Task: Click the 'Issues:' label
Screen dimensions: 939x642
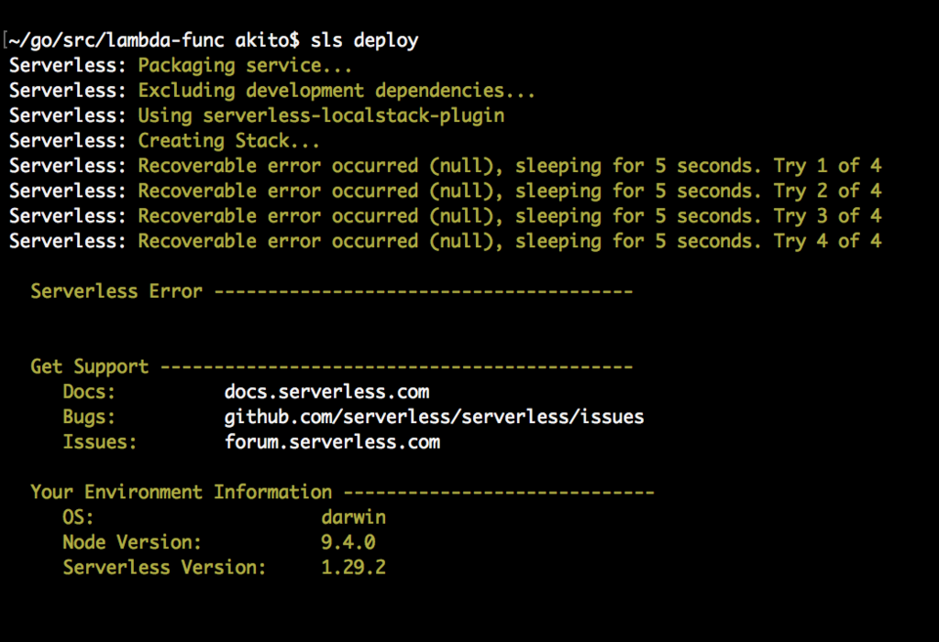Action: 99,442
